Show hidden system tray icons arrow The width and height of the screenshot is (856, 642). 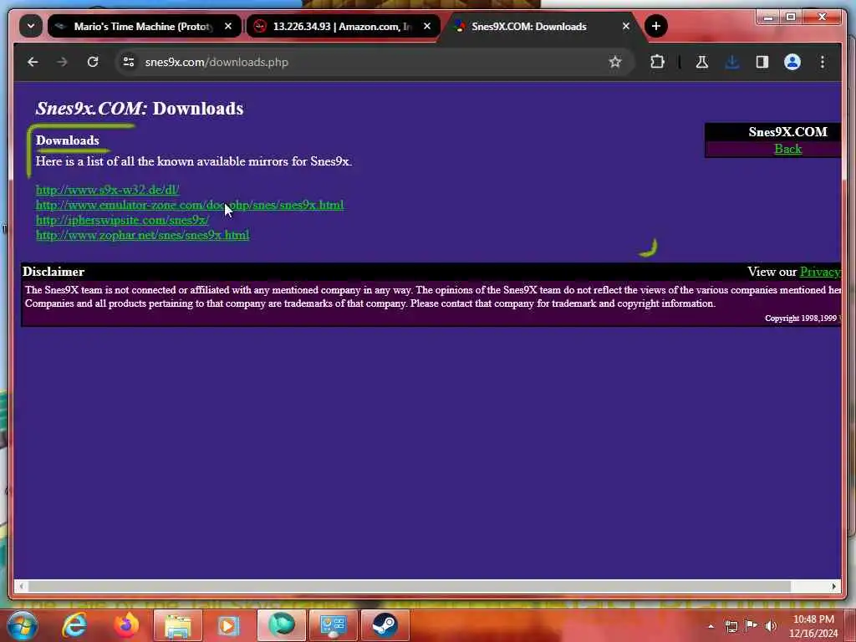(x=711, y=626)
